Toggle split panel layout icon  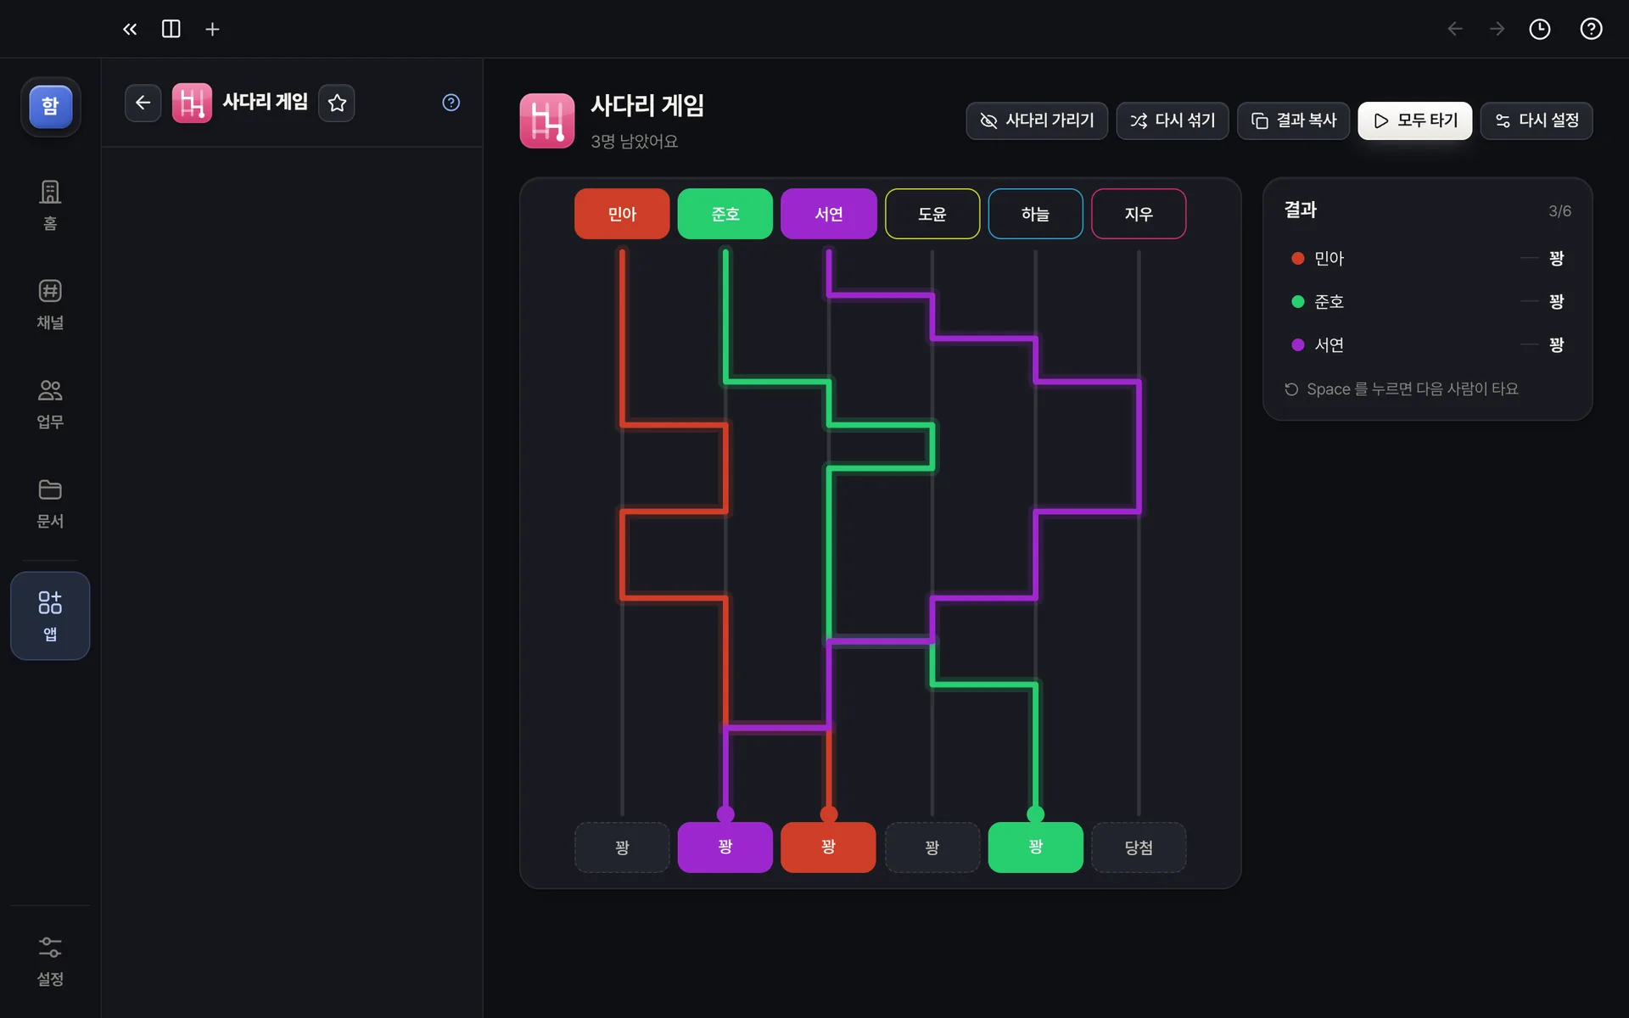(x=171, y=29)
